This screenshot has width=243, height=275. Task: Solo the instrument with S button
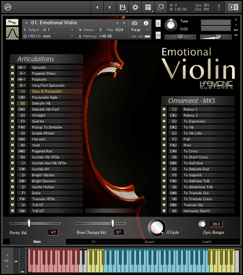coord(158,23)
